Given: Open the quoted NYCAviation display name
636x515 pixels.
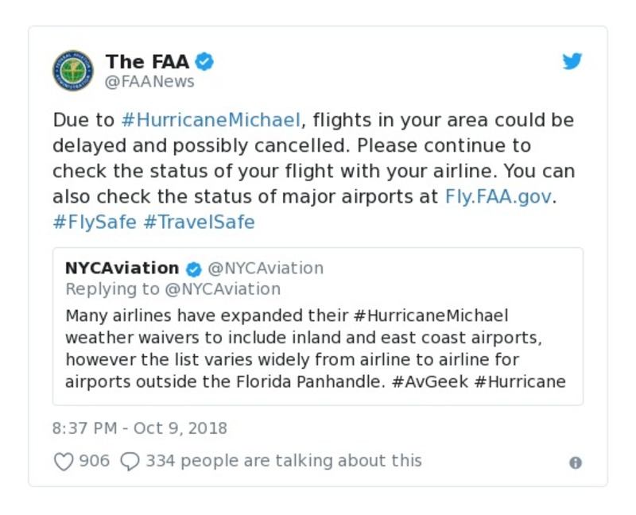Looking at the screenshot, I should [122, 268].
